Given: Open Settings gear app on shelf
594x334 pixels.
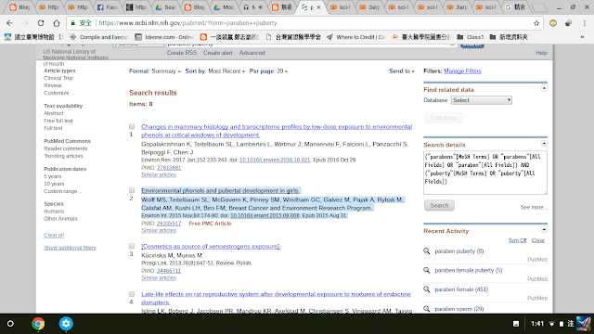Looking at the screenshot, I should (x=66, y=324).
